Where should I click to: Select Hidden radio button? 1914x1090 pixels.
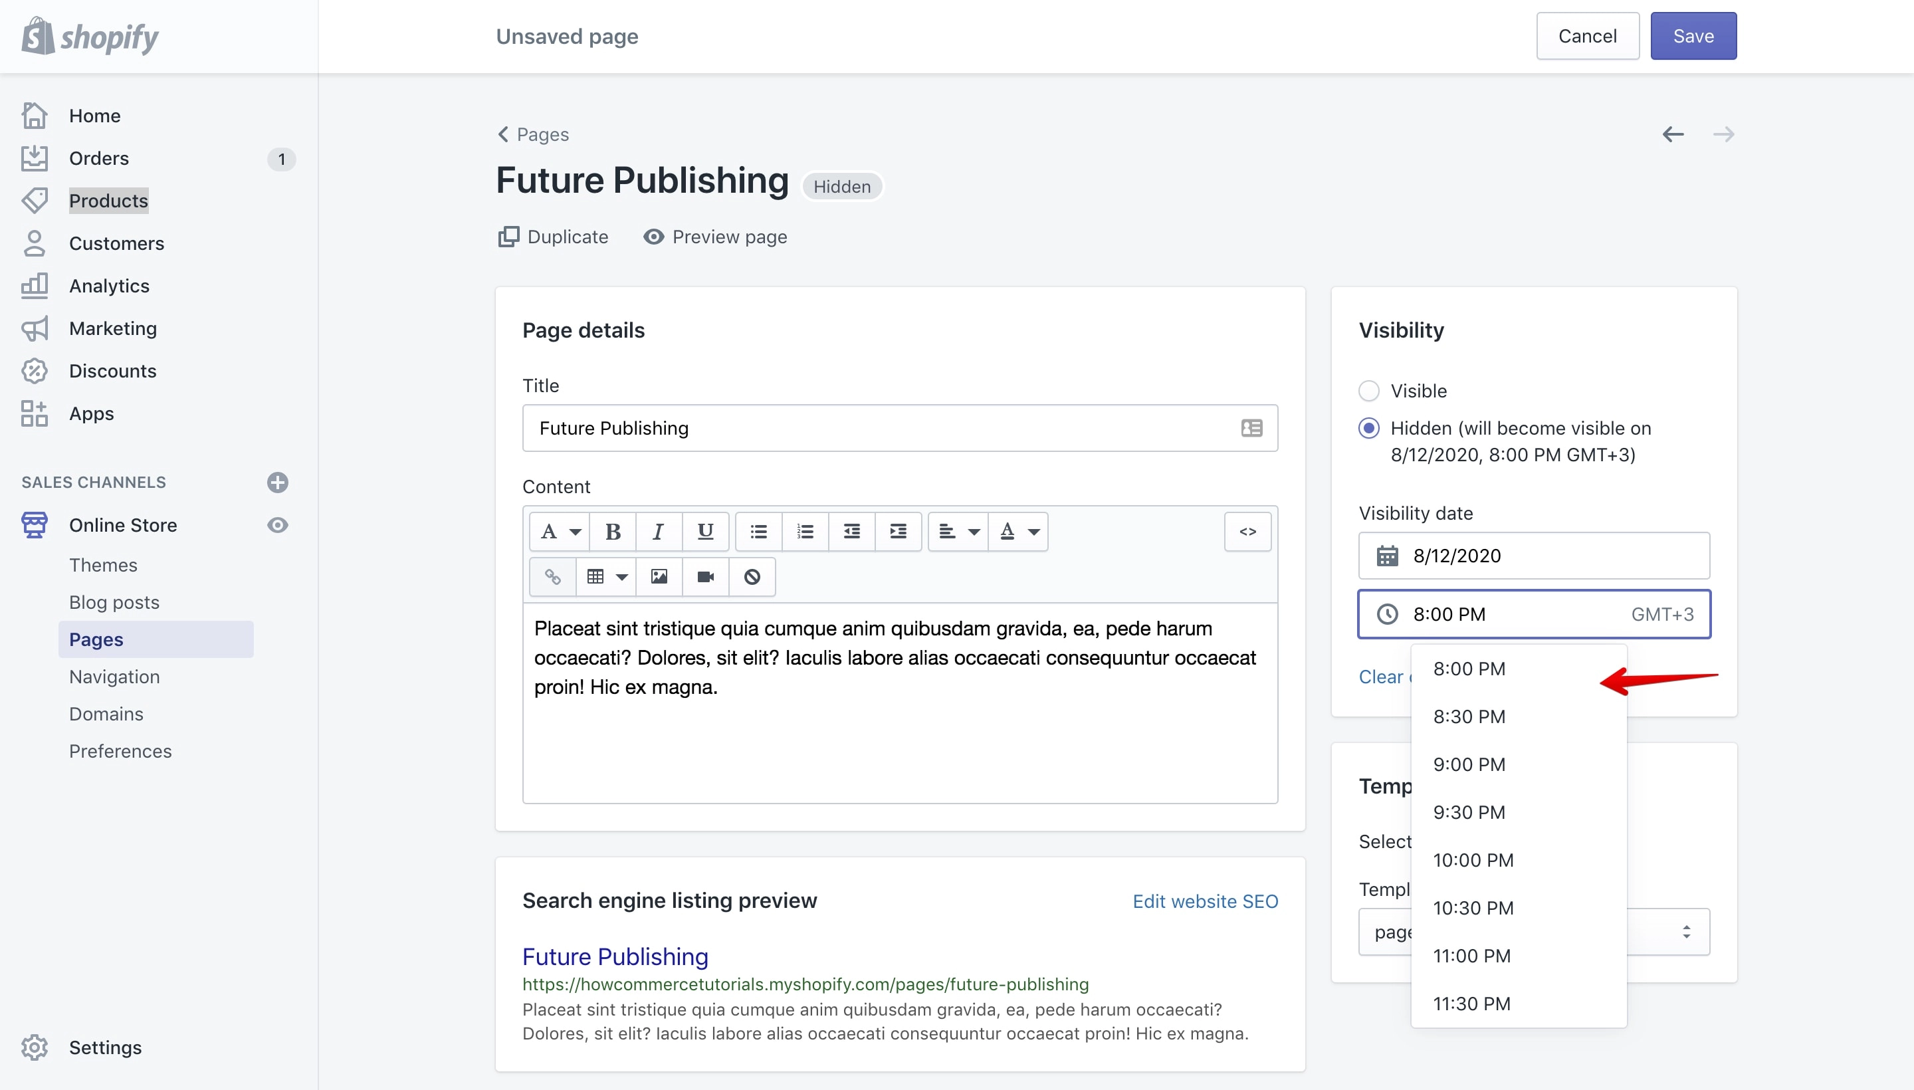pos(1368,428)
